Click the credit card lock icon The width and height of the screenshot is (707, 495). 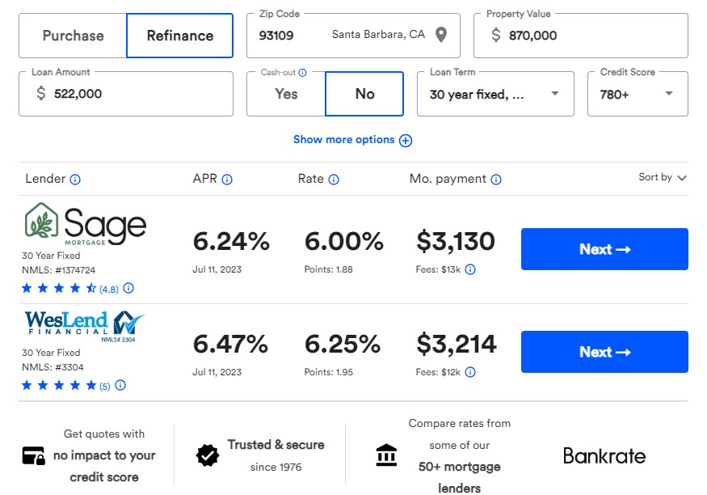point(34,455)
